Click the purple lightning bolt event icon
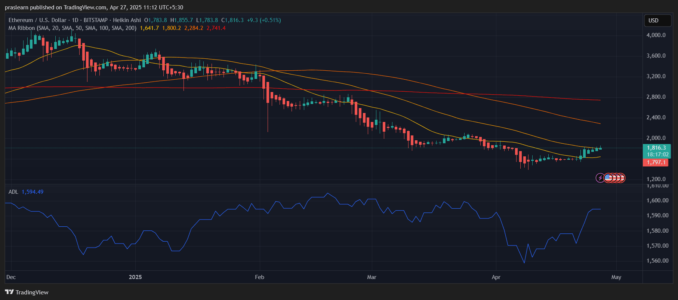 600,178
